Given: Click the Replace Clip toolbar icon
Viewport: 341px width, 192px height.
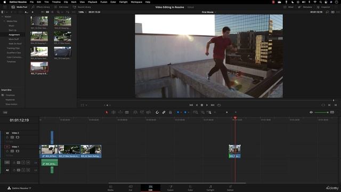Looking at the screenshot, I should (149, 113).
